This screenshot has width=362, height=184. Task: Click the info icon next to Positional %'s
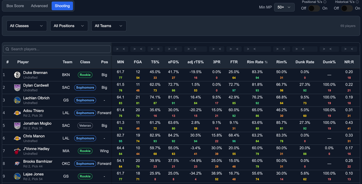coord(325,2)
